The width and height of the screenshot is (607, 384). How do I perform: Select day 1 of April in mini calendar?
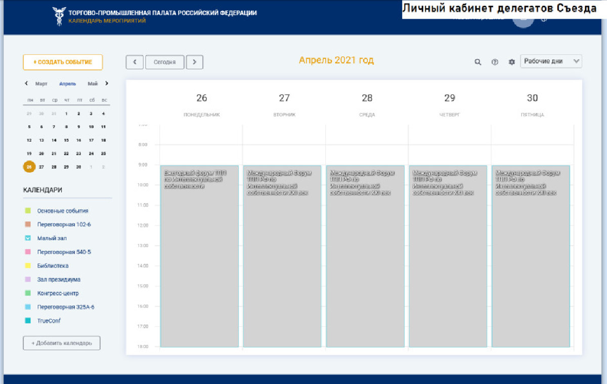pyautogui.click(x=66, y=113)
